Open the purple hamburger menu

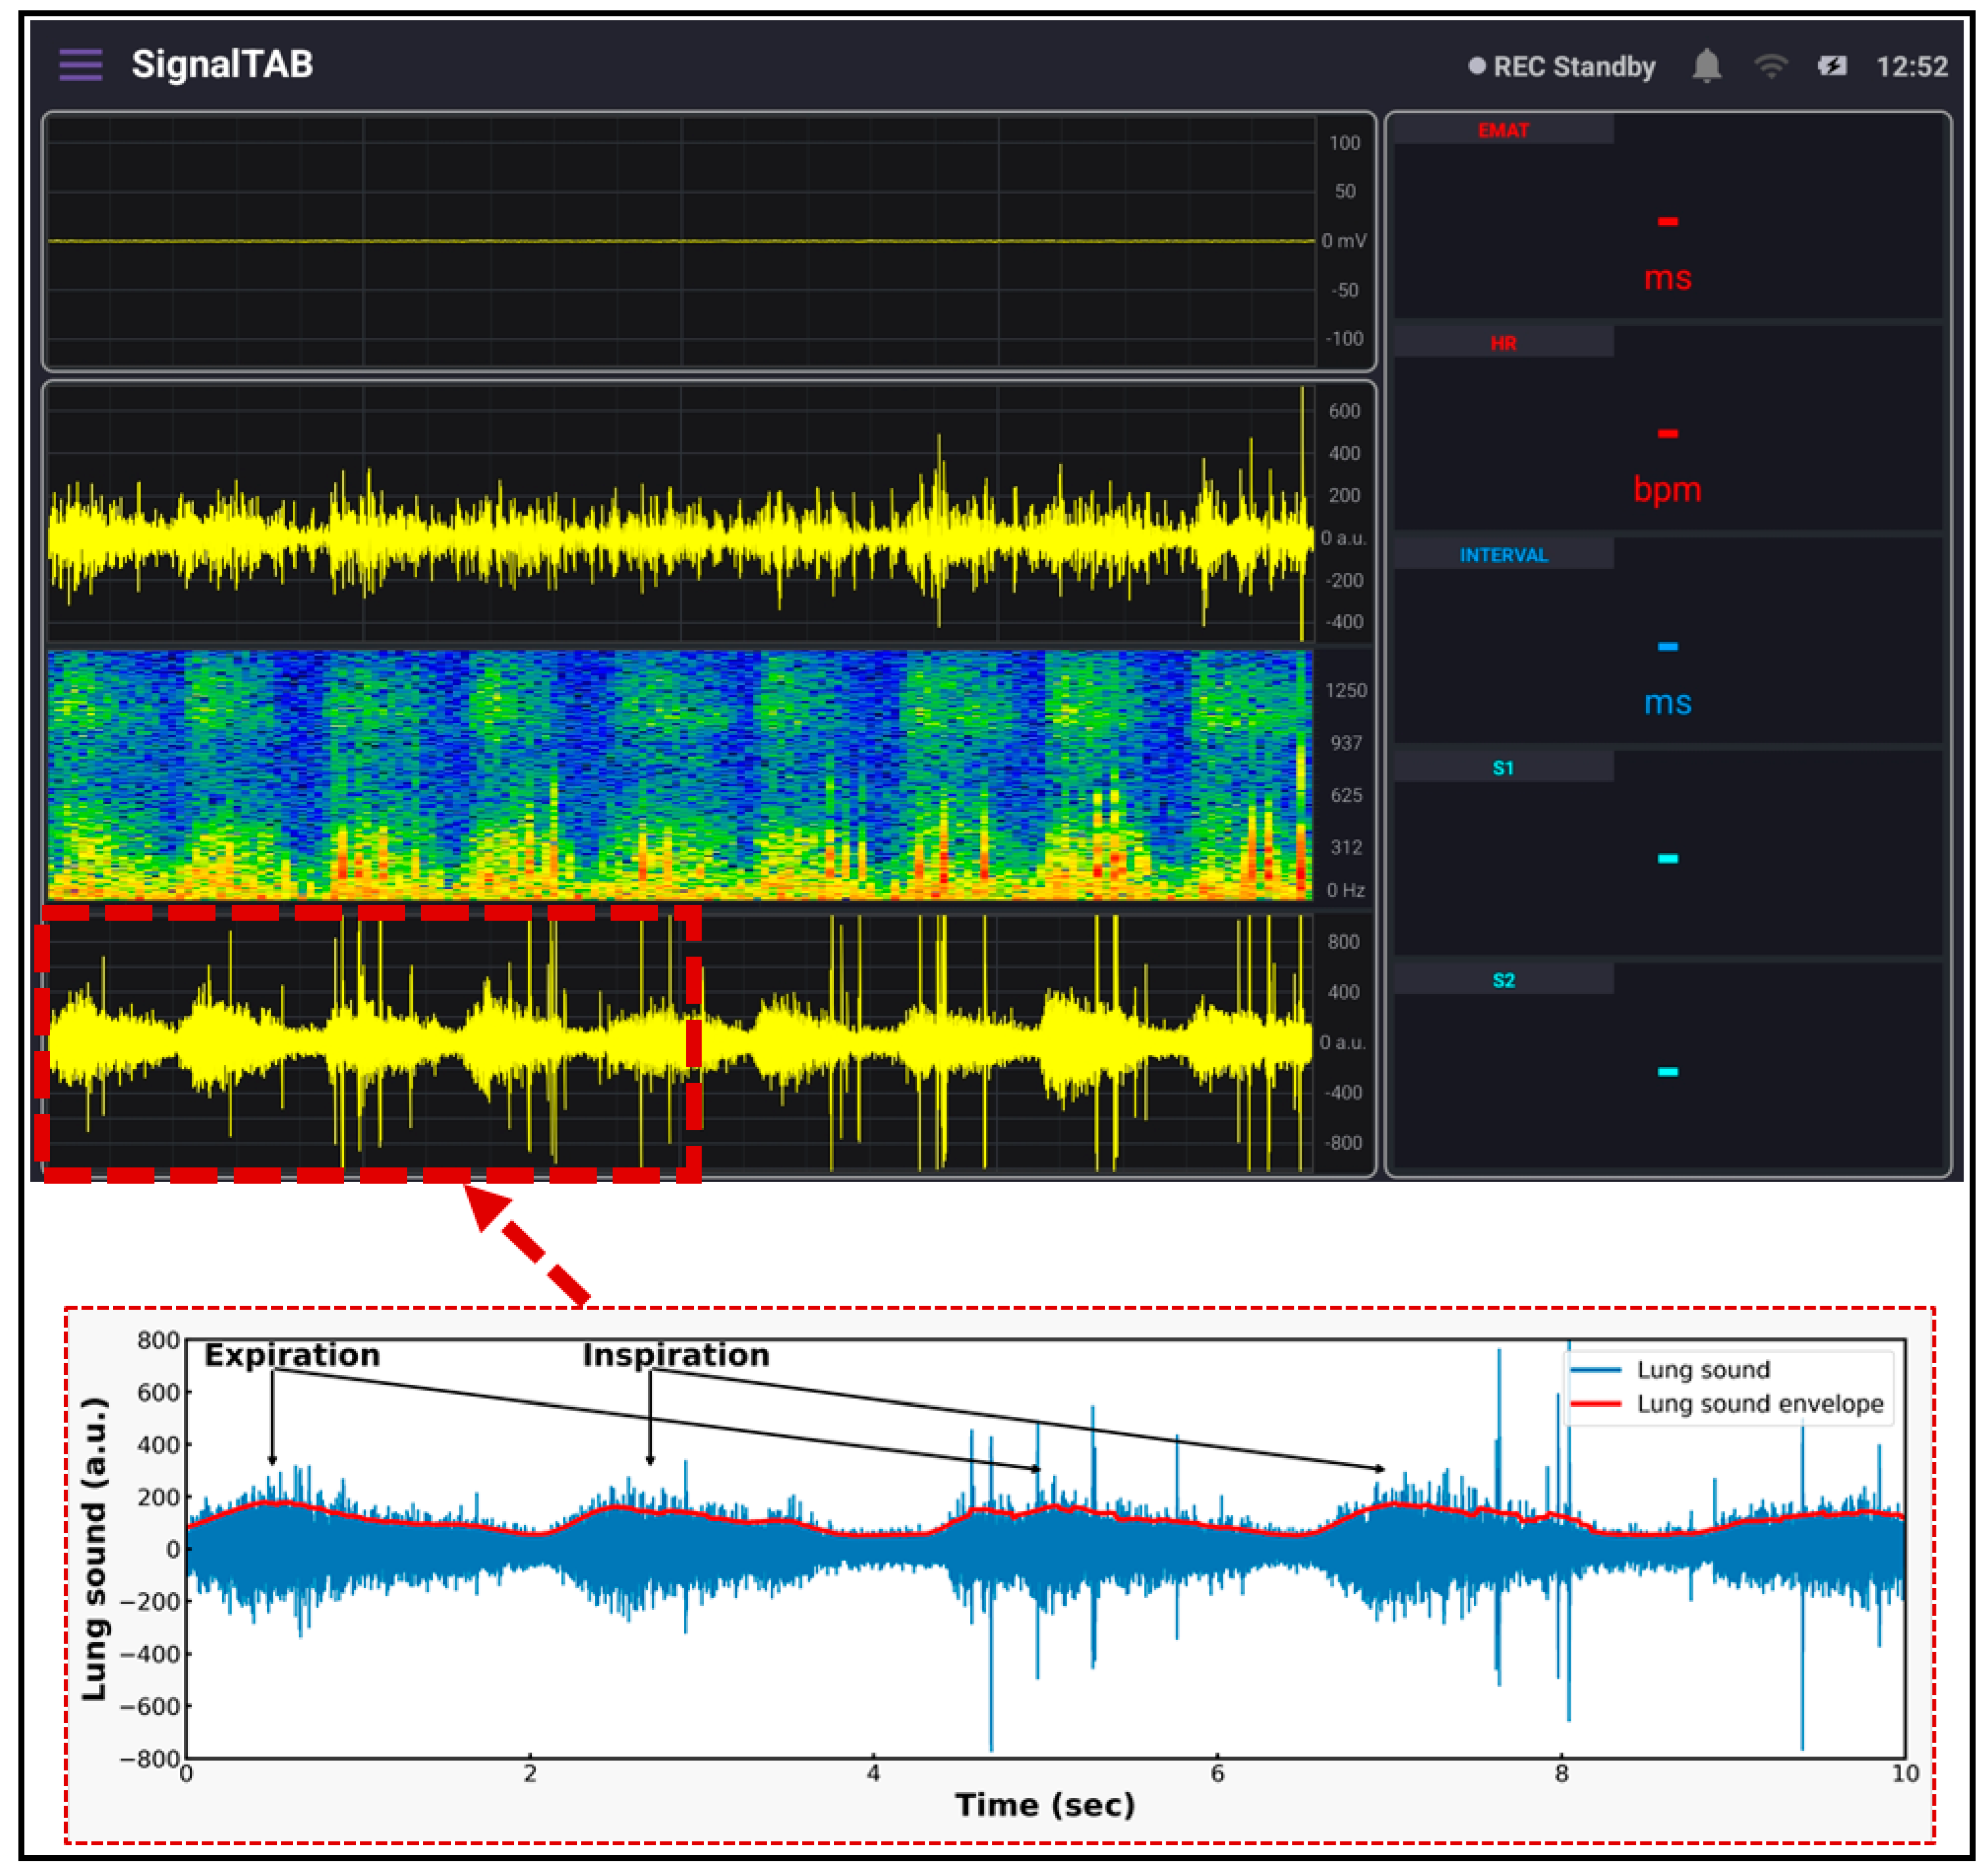(x=80, y=65)
